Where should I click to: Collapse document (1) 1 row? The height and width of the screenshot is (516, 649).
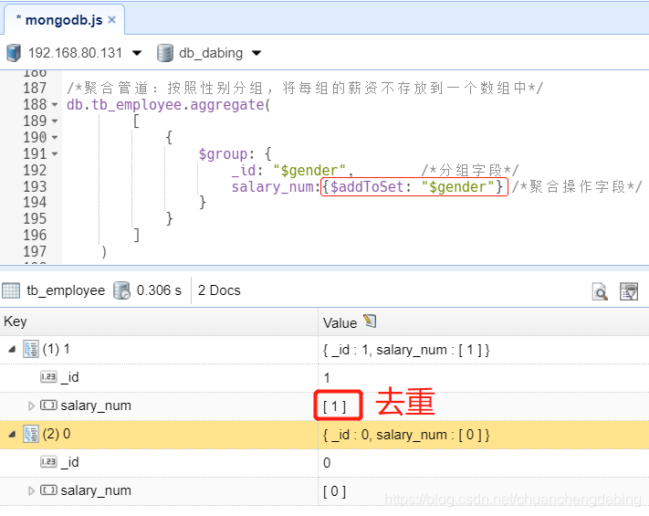point(12,350)
